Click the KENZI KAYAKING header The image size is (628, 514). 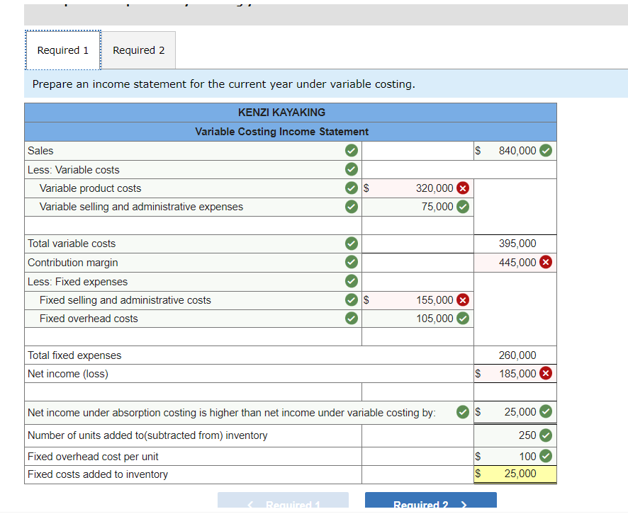pos(281,113)
